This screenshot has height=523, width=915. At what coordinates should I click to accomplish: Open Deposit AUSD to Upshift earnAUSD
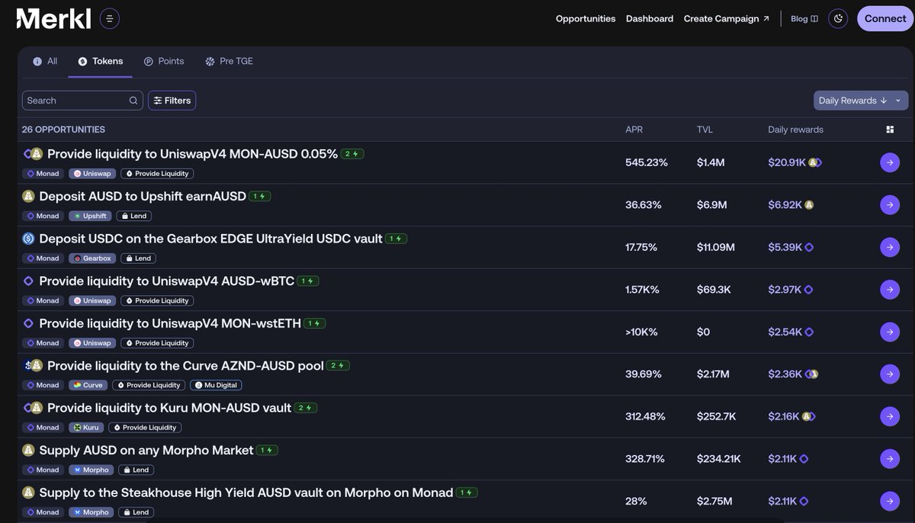click(x=143, y=196)
